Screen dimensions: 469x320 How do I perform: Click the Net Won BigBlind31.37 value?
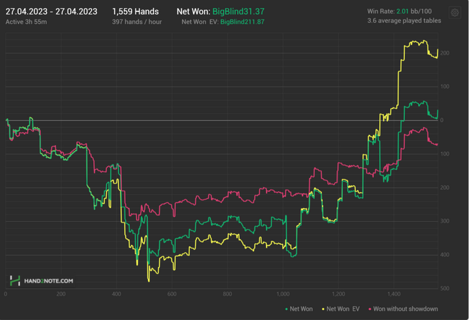point(239,11)
